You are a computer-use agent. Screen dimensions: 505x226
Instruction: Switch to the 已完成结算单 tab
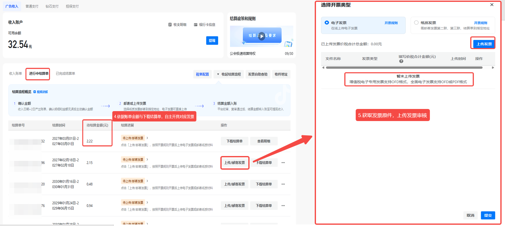click(65, 74)
